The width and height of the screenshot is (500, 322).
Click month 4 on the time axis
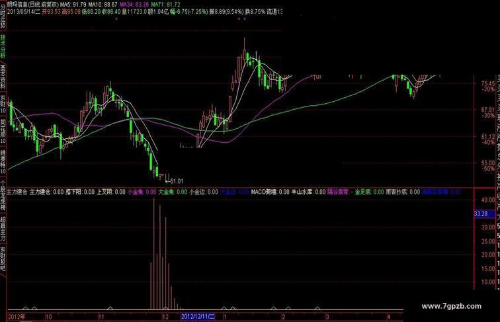click(389, 317)
